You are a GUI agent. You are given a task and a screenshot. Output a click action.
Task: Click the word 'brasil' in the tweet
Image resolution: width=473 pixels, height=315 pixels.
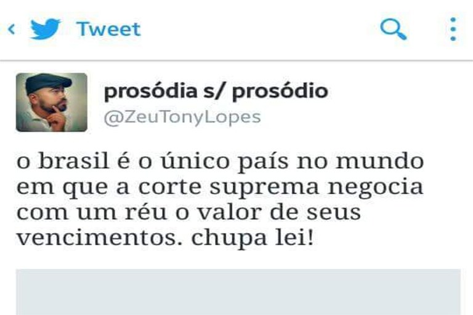tap(73, 161)
